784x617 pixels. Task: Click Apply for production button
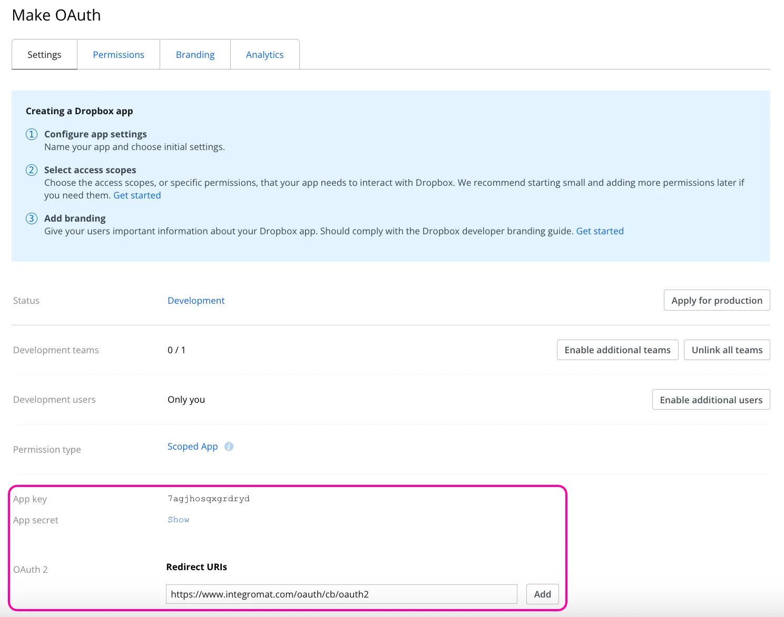click(x=717, y=300)
